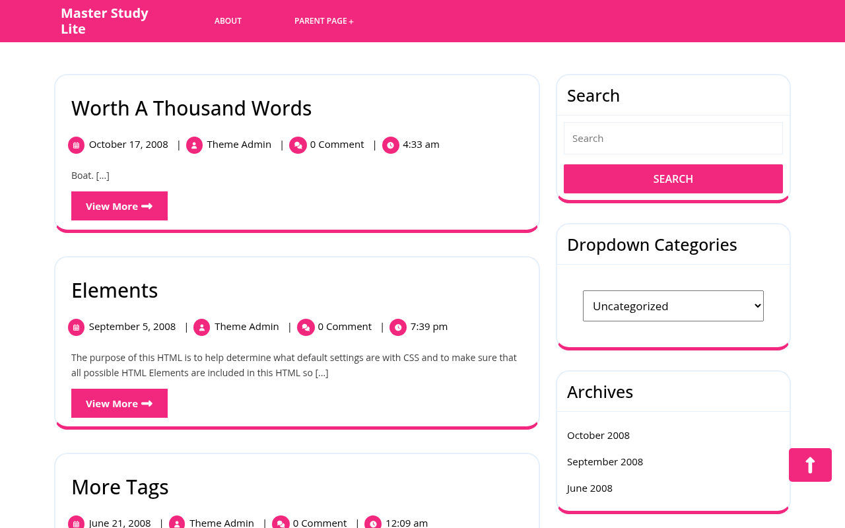
Task: Click the 7:39 pm time text
Action: [429, 327]
